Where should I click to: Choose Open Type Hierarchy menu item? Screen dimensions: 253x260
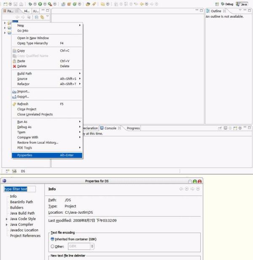point(47,43)
